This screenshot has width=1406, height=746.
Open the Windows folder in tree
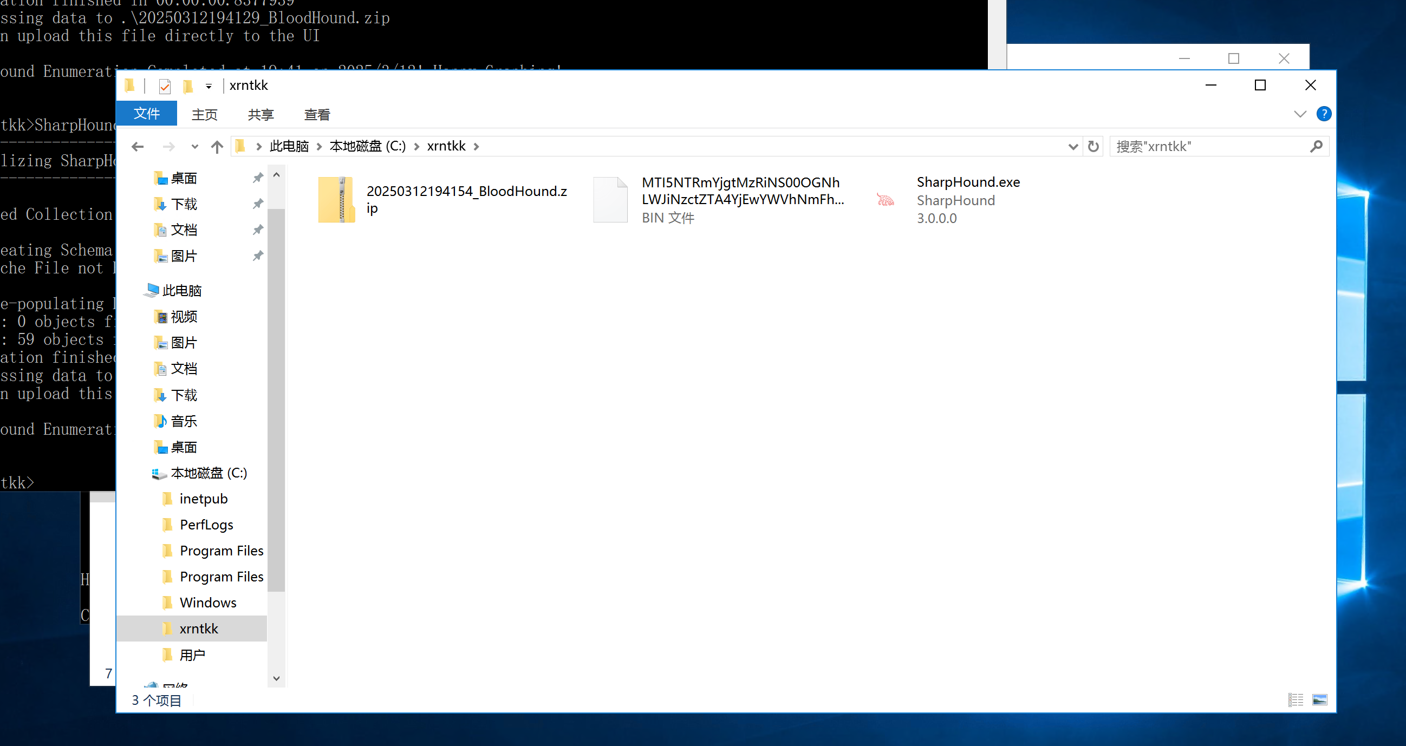(208, 603)
